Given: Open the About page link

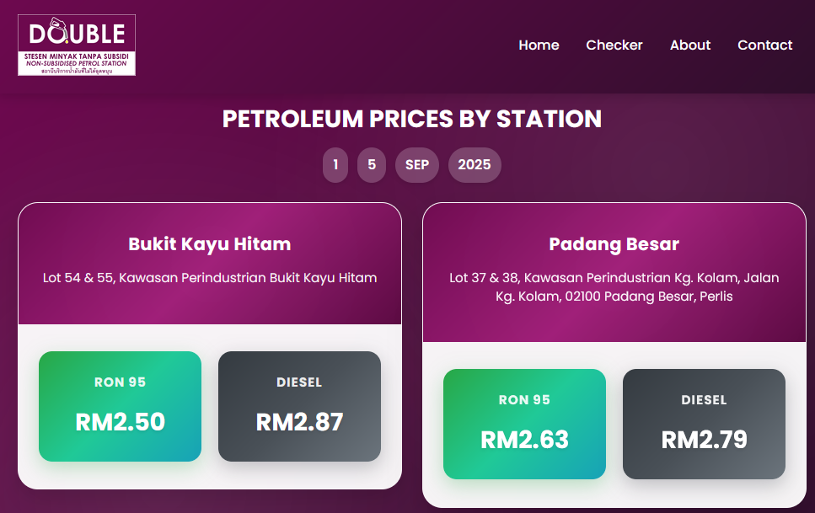Looking at the screenshot, I should [690, 45].
